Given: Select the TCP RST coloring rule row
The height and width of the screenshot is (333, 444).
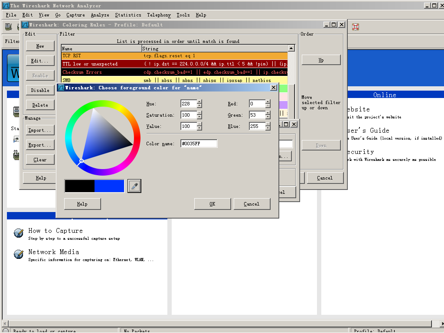Looking at the screenshot, I should click(x=174, y=56).
